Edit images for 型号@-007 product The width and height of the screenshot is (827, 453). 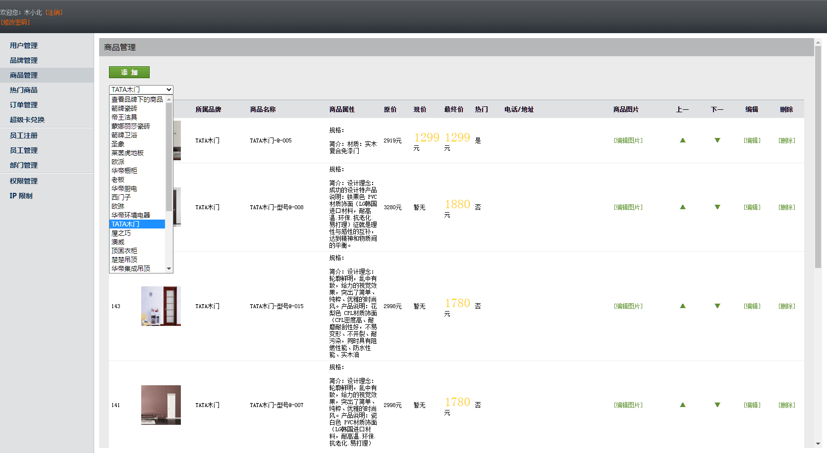coord(628,405)
